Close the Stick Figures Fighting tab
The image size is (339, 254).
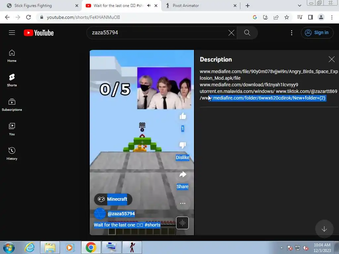click(x=77, y=6)
